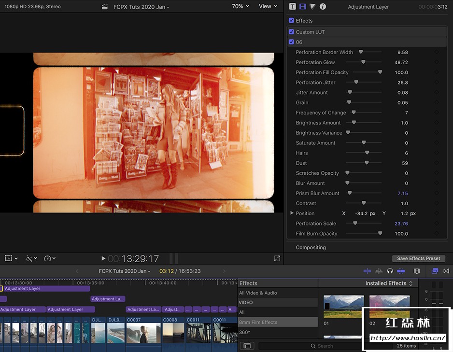This screenshot has width=453, height=352.
Task: Open the Installed Effects popup menu
Action: click(x=389, y=283)
